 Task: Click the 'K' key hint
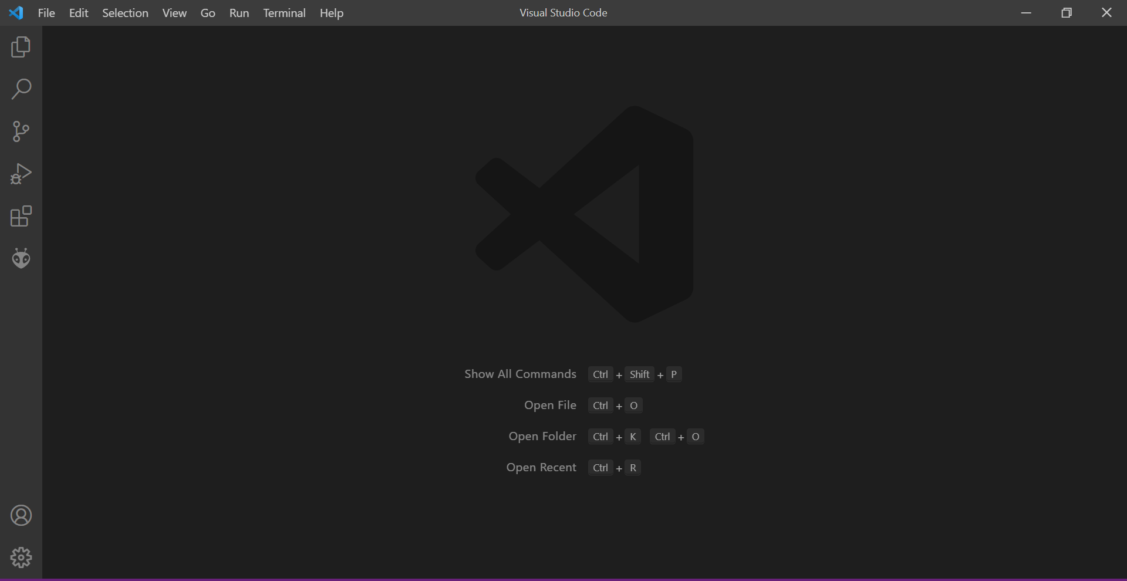pyautogui.click(x=633, y=437)
